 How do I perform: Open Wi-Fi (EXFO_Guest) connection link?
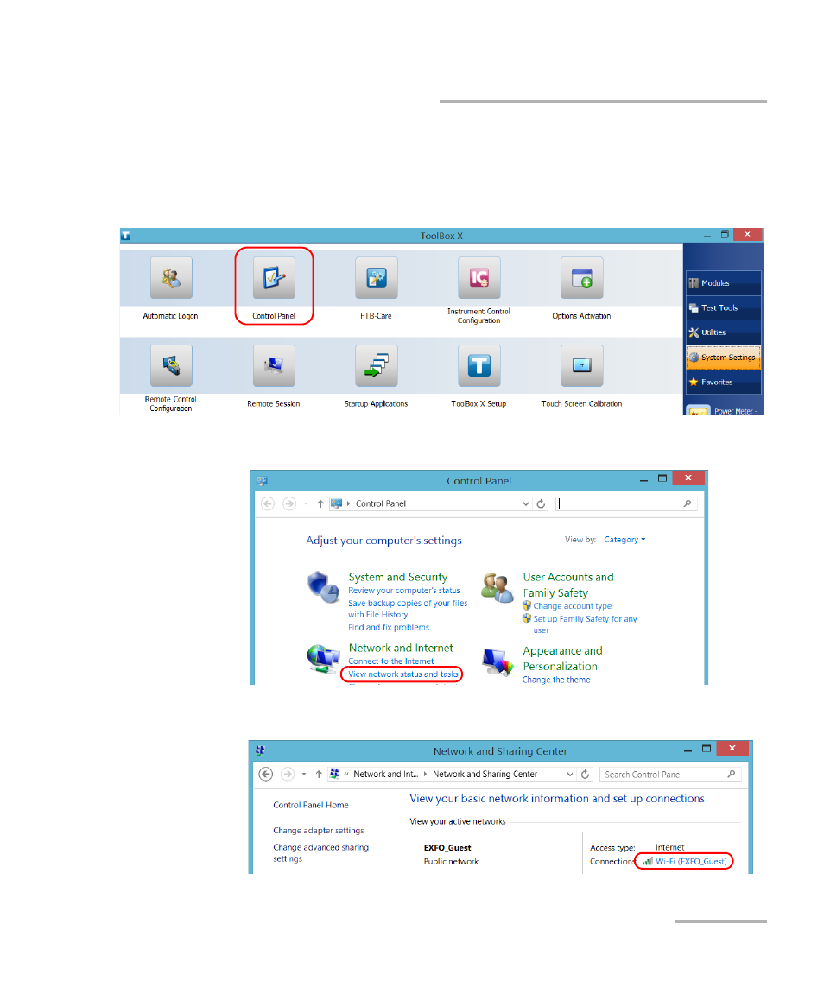(x=690, y=862)
